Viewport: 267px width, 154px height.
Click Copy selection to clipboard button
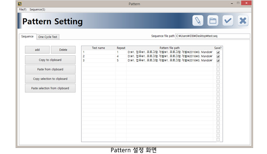click(50, 79)
